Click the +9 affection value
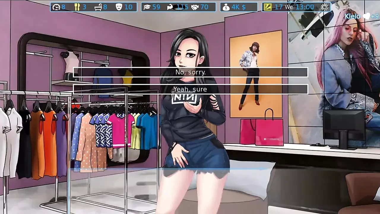The width and height of the screenshot is (380, 214). point(375,16)
